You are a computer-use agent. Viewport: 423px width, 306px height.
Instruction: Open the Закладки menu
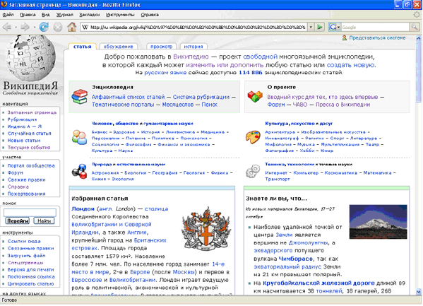pyautogui.click(x=89, y=15)
